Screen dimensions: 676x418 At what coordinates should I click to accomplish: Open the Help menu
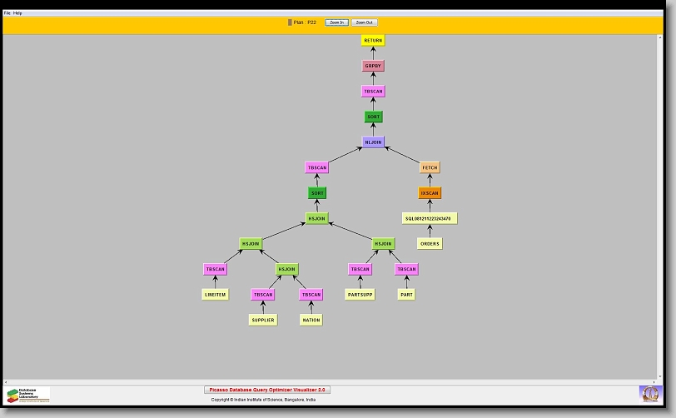tap(17, 13)
